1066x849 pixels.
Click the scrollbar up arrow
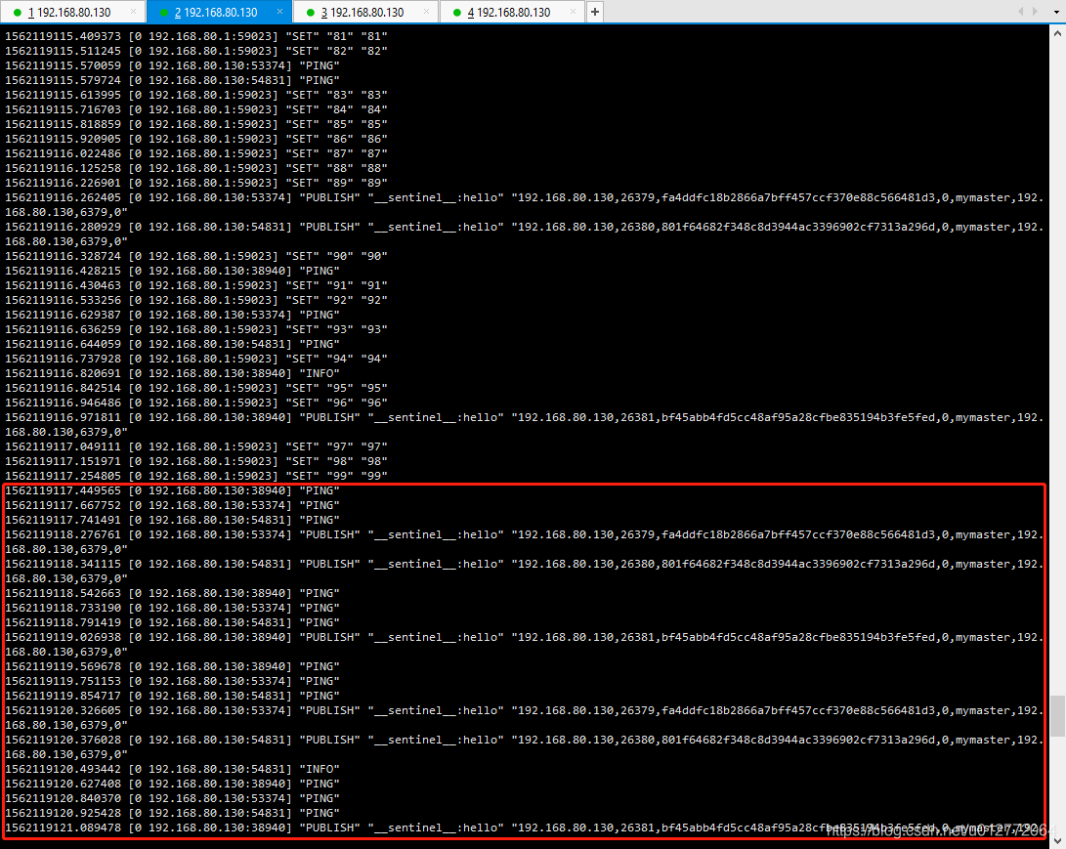[x=1058, y=32]
